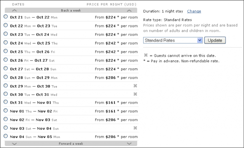Open the Standard Rates dropdown

click(173, 40)
